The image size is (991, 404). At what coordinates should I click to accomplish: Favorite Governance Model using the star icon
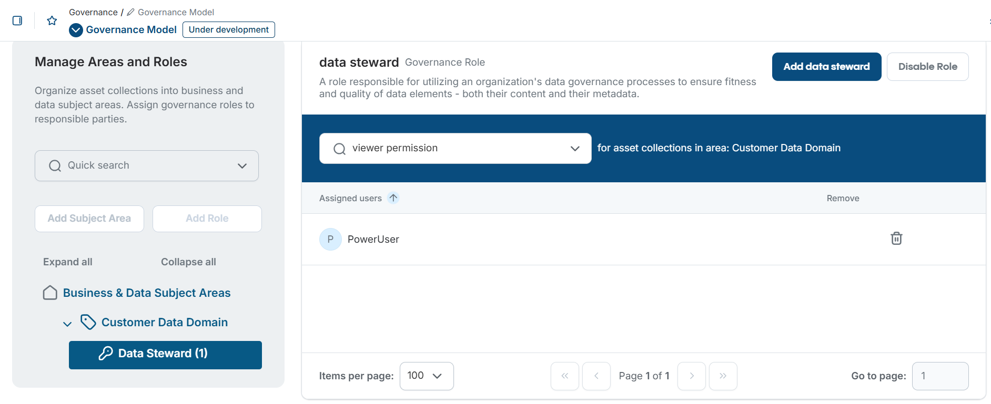tap(51, 20)
